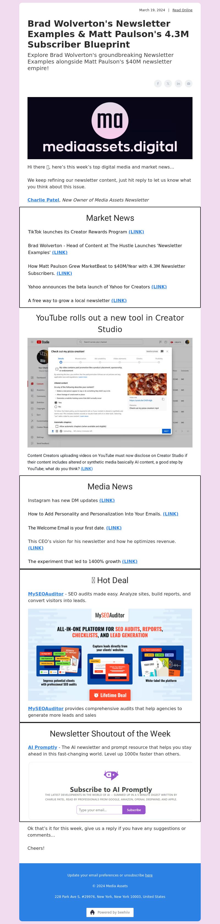
Task: Share newsletter via Facebook icon
Action: (x=158, y=84)
